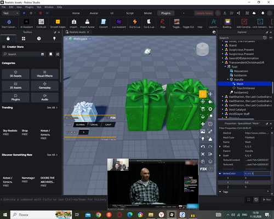Expand the Stand model in Explorer

point(222,45)
